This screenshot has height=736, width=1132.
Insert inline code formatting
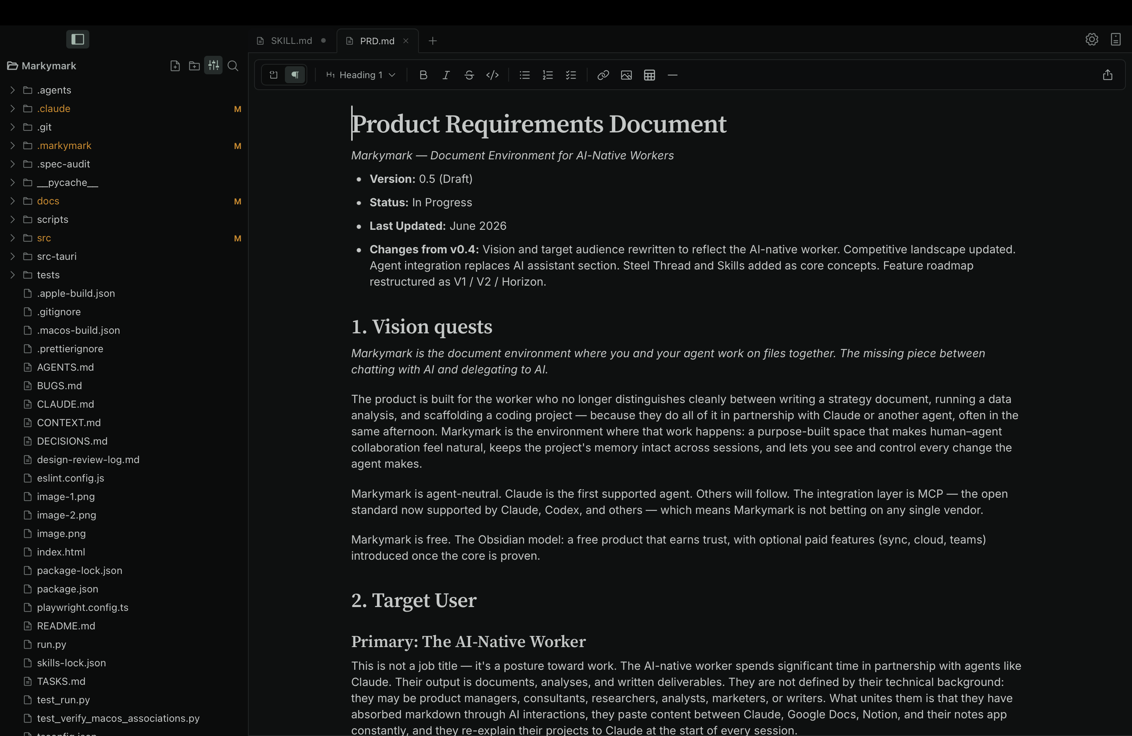pyautogui.click(x=492, y=75)
